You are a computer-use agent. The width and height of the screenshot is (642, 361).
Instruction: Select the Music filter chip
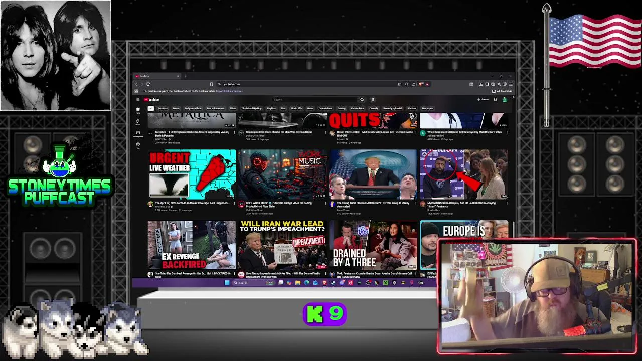(176, 108)
